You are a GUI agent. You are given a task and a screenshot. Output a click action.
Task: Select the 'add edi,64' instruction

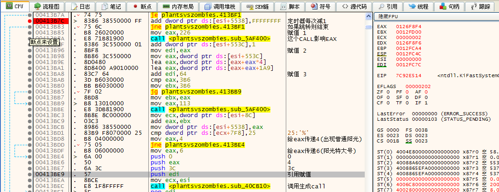point(168,74)
